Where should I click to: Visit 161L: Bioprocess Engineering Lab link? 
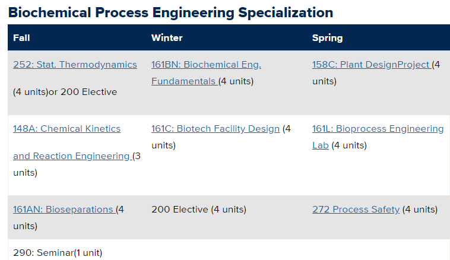(x=378, y=129)
